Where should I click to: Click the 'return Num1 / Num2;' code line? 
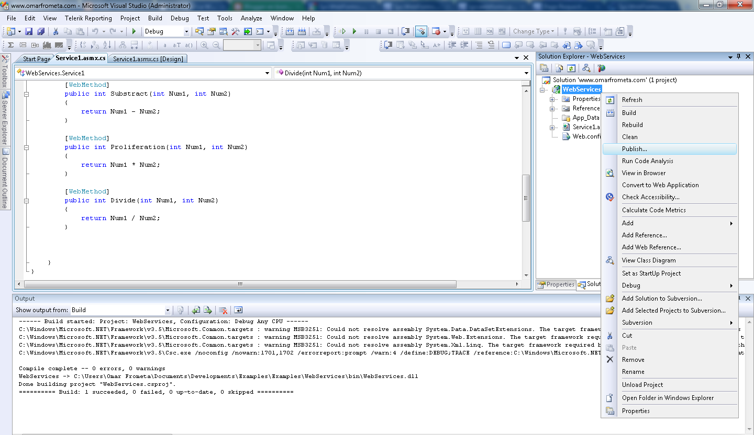(120, 218)
